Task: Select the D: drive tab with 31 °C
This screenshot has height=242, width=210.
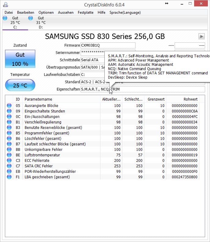Action: point(41,23)
